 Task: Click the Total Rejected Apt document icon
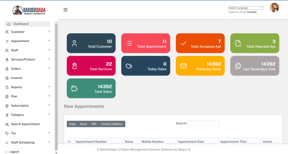238,43
